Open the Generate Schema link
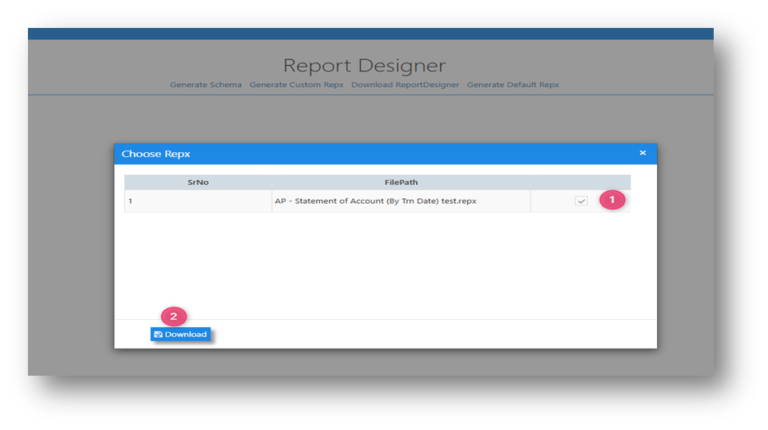This screenshot has width=768, height=430. coord(206,85)
